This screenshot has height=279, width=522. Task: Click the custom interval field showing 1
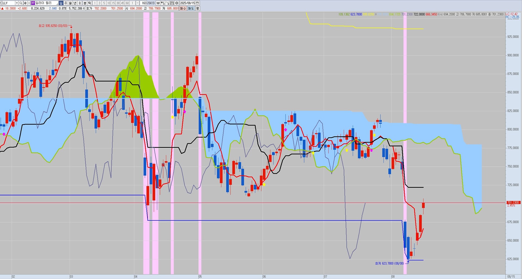tap(132, 3)
